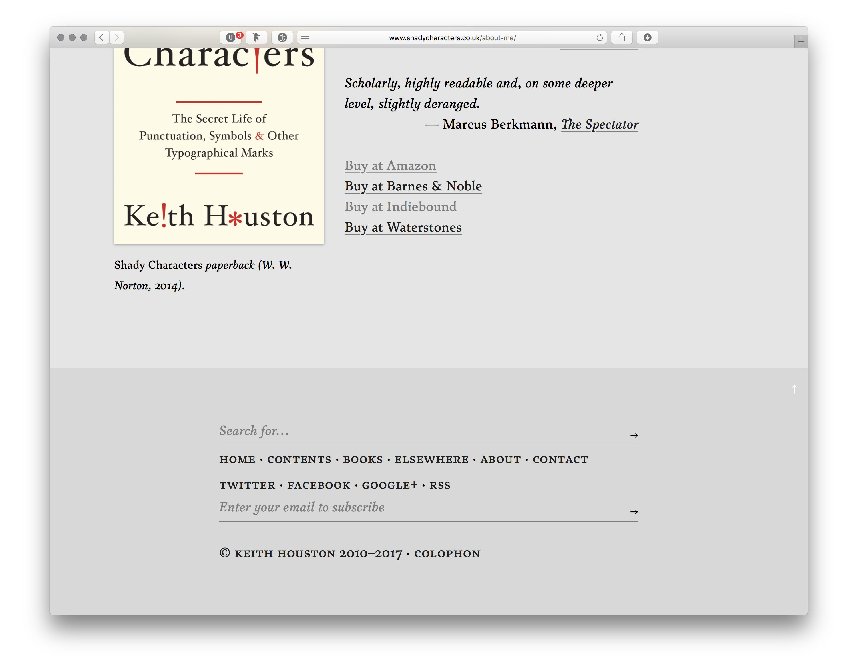Submit email subscription arrow icon
This screenshot has width=860, height=660.
tap(634, 512)
